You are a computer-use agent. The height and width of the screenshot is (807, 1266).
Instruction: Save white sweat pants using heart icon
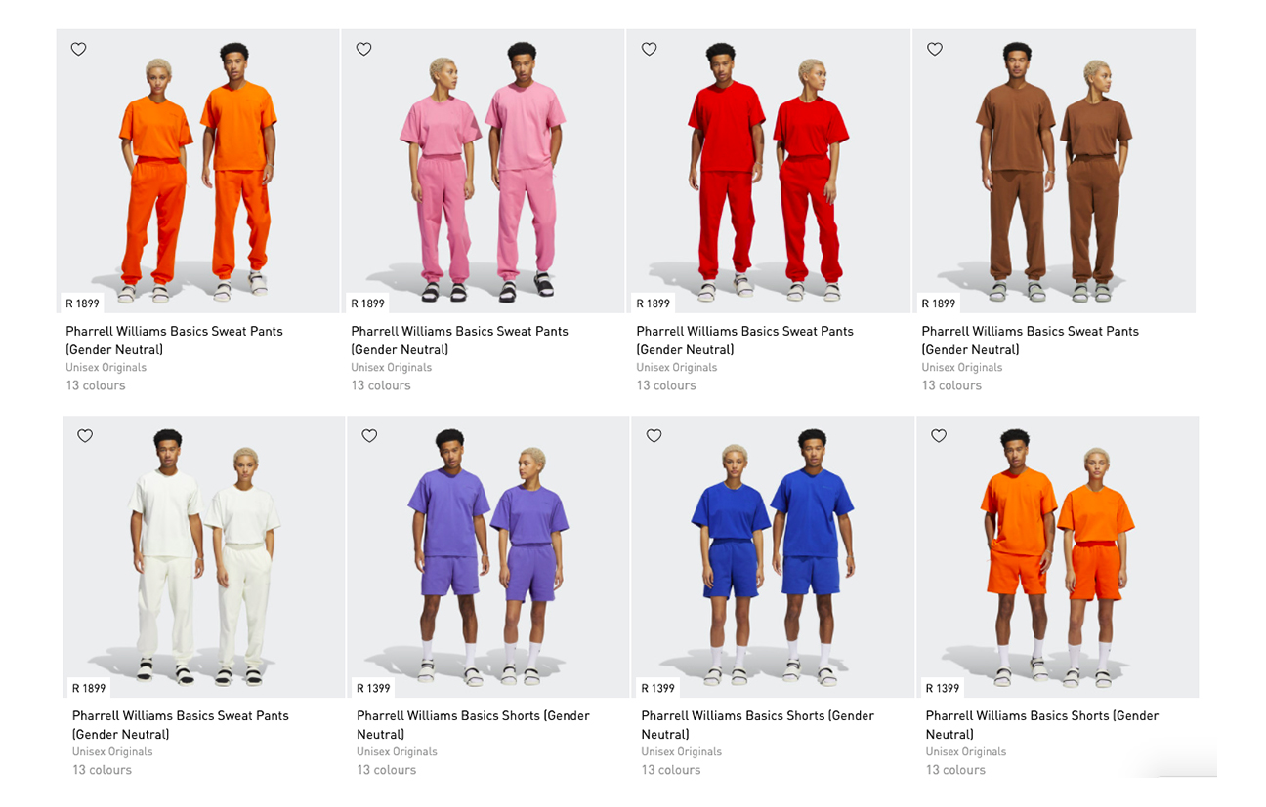[x=85, y=436]
